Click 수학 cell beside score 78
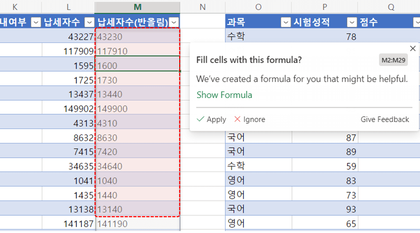This screenshot has width=420, height=233. [259, 36]
